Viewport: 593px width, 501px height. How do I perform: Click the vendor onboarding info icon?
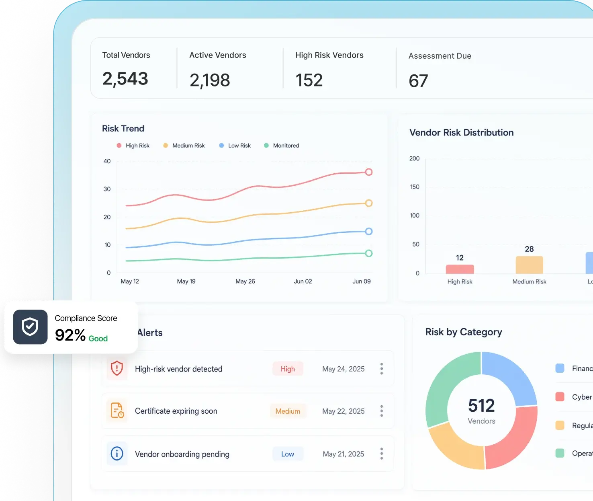pos(117,454)
